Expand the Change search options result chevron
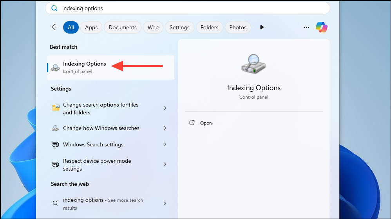Screen dimensions: 391x219 [x=165, y=108]
